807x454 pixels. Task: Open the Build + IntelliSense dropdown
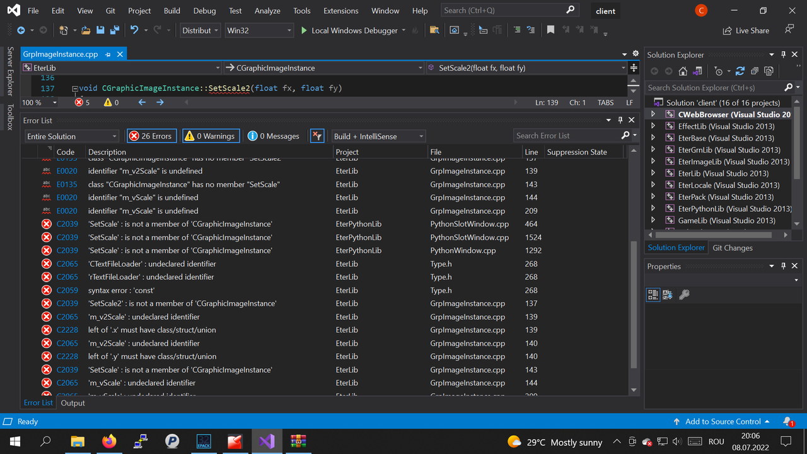coord(378,136)
